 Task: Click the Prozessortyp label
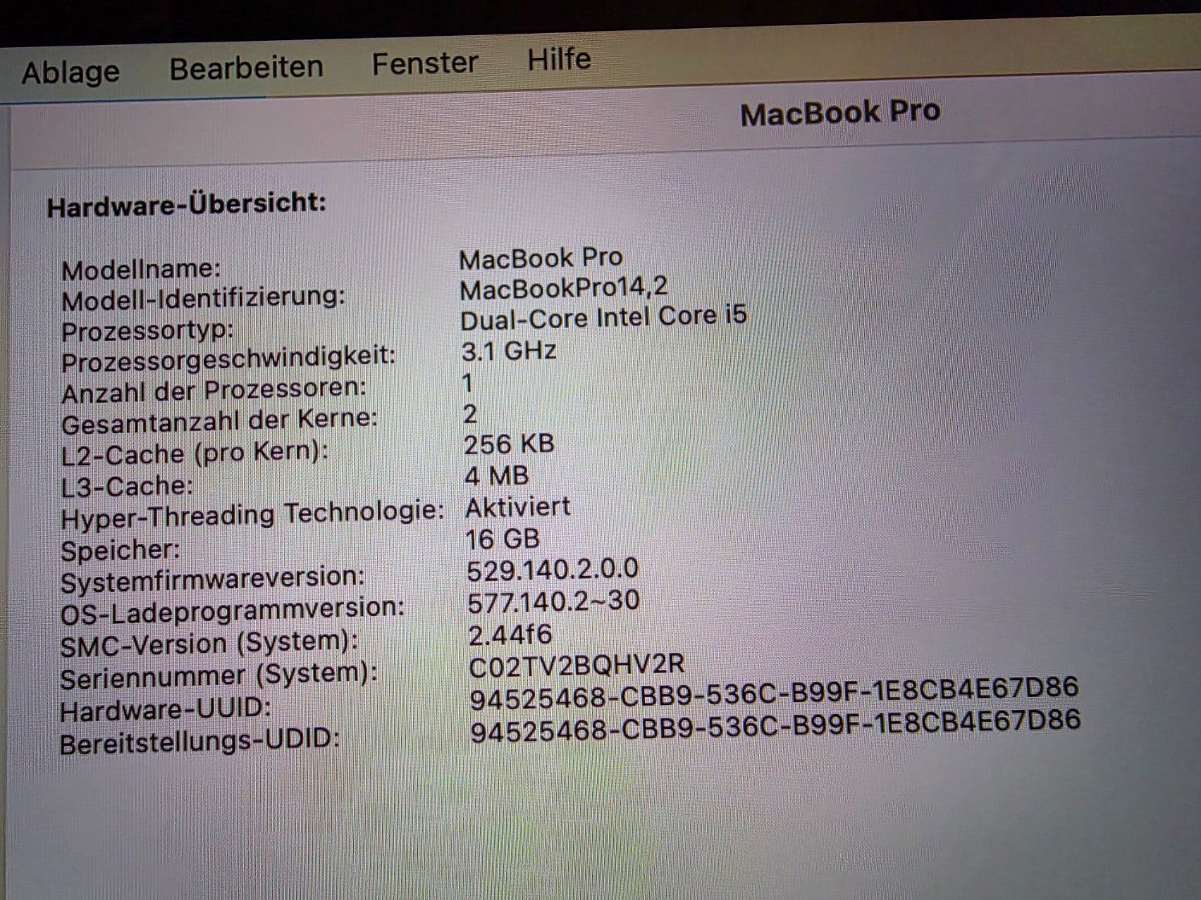click(x=147, y=330)
